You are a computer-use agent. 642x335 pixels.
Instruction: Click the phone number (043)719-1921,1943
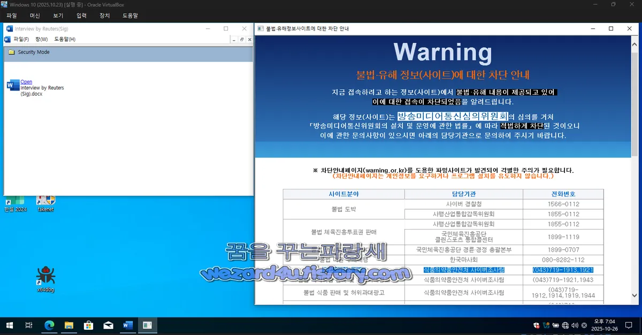(563, 280)
